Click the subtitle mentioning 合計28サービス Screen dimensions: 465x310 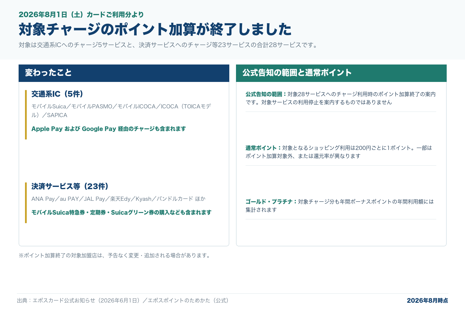pyautogui.click(x=169, y=45)
